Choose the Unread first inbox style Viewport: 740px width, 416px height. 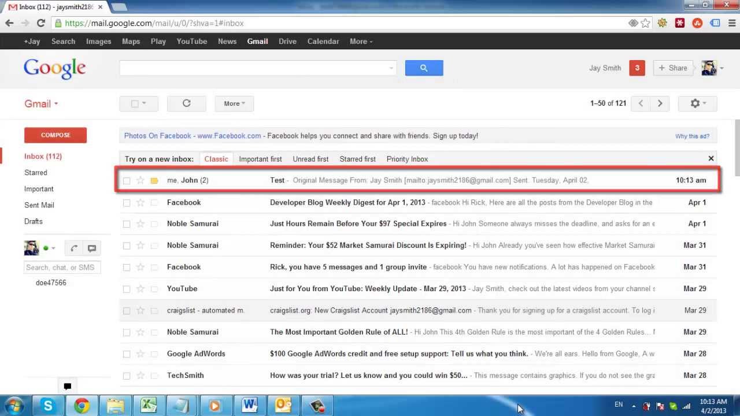pos(310,159)
